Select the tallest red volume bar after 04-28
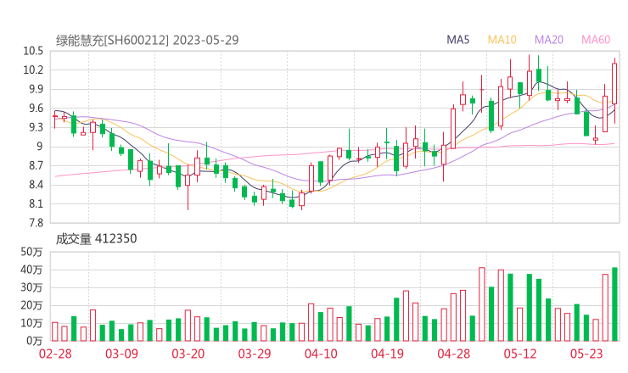628x373 pixels. (x=482, y=304)
